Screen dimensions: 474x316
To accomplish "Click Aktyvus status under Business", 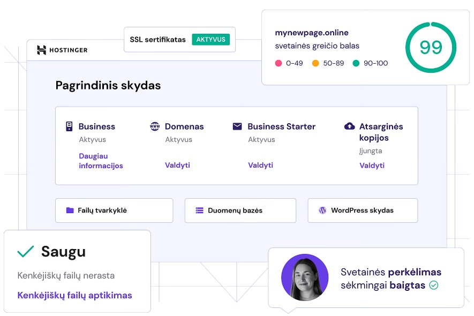I will [92, 139].
